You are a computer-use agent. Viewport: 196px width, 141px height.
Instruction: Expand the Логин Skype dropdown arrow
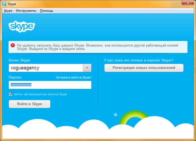(x=87, y=68)
